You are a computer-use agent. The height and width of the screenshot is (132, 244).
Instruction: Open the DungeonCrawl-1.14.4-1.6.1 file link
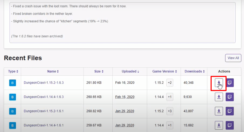coord(44,125)
